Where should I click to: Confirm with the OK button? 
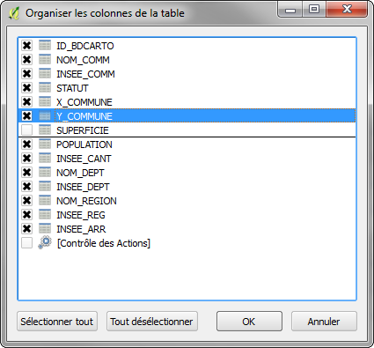(249, 322)
